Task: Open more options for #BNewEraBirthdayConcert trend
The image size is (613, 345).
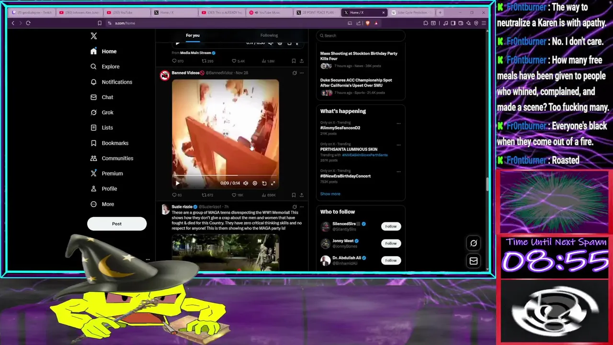Action: [x=398, y=172]
